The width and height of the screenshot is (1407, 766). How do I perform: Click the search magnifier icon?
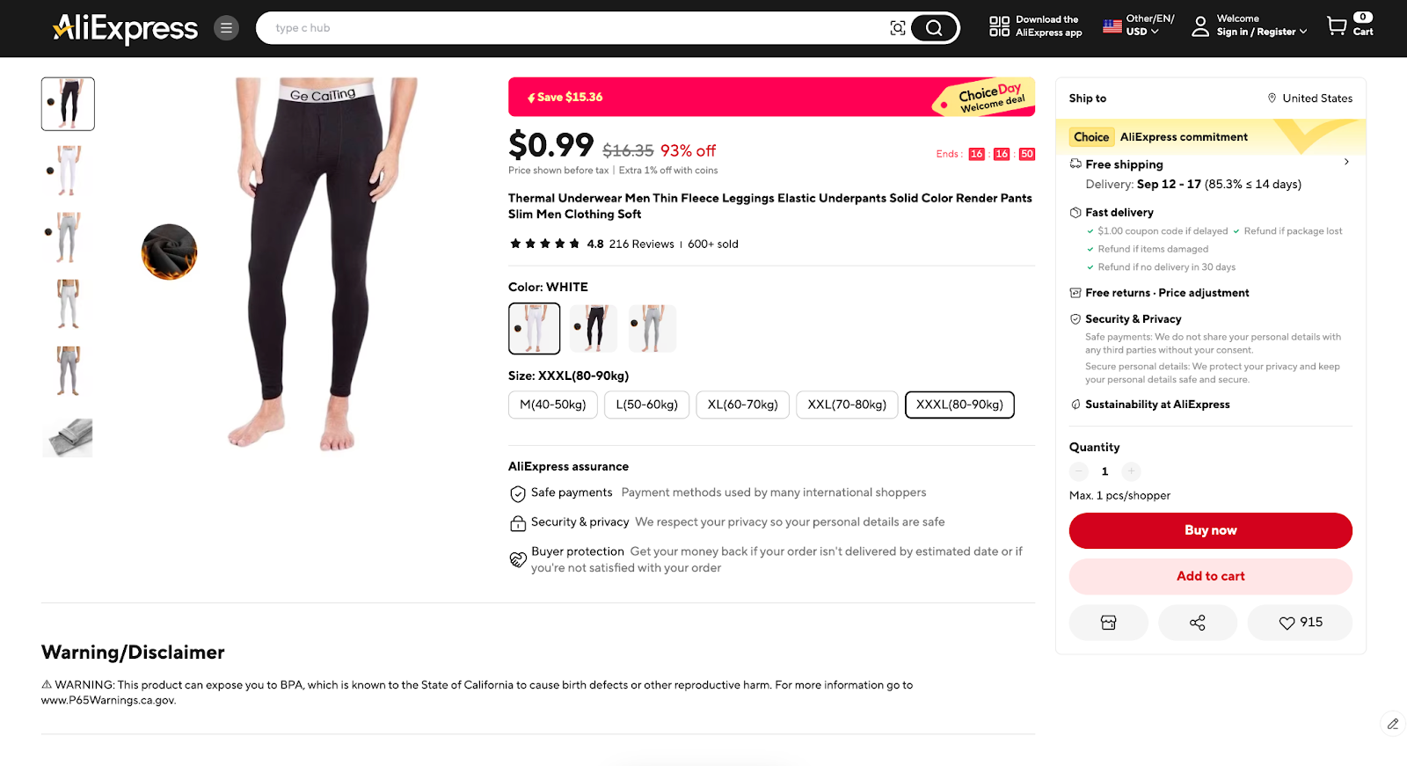pos(933,27)
